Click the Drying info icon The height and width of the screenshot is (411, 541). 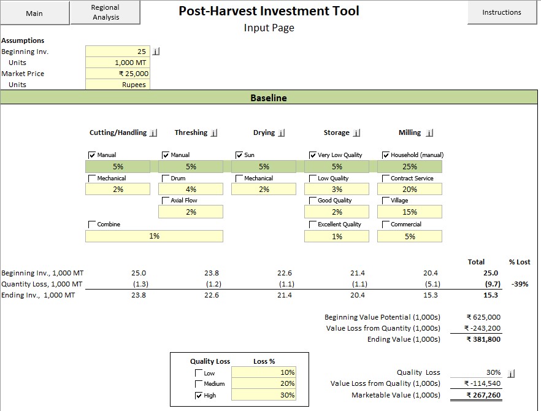[281, 133]
